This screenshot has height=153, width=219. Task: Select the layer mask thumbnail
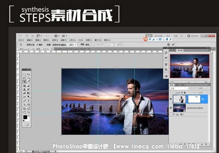coord(194,99)
